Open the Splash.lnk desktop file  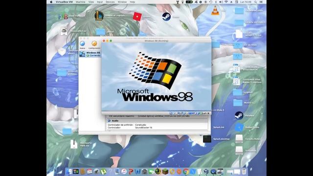click(219, 127)
